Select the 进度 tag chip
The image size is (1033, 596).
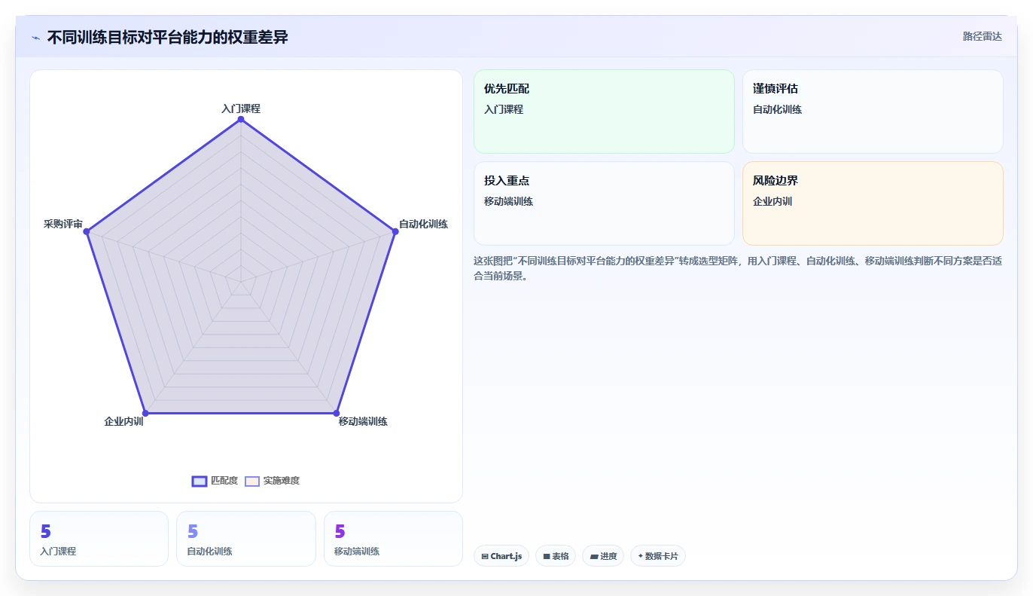(603, 556)
